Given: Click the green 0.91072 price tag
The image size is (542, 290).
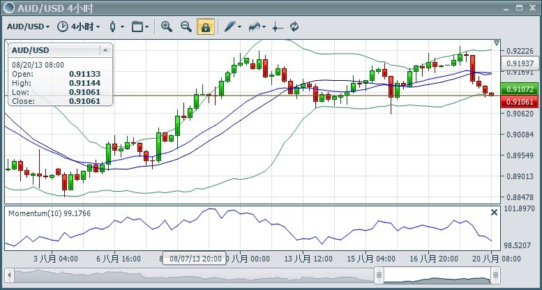Looking at the screenshot, I should [519, 89].
